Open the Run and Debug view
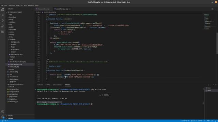 [x=3, y=26]
